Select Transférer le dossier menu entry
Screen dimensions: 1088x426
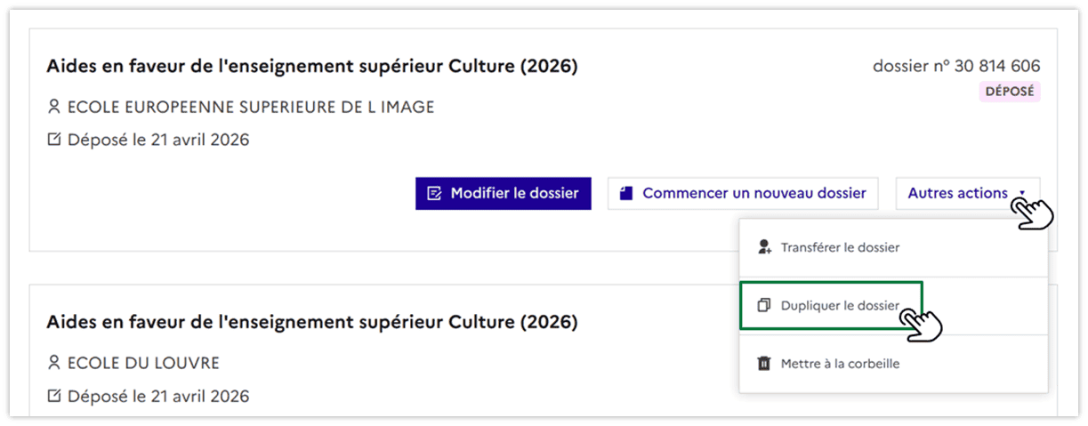pos(840,247)
